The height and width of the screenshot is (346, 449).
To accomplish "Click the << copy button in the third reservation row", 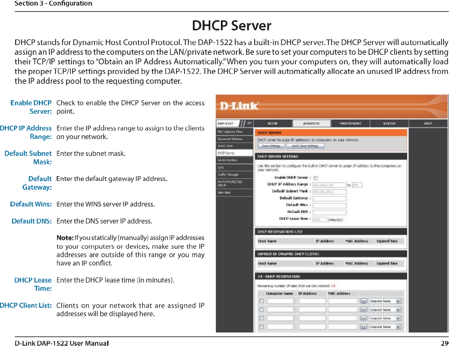I will point(363,318).
